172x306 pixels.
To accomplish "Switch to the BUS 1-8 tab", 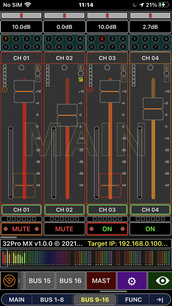I will click(x=52, y=299).
